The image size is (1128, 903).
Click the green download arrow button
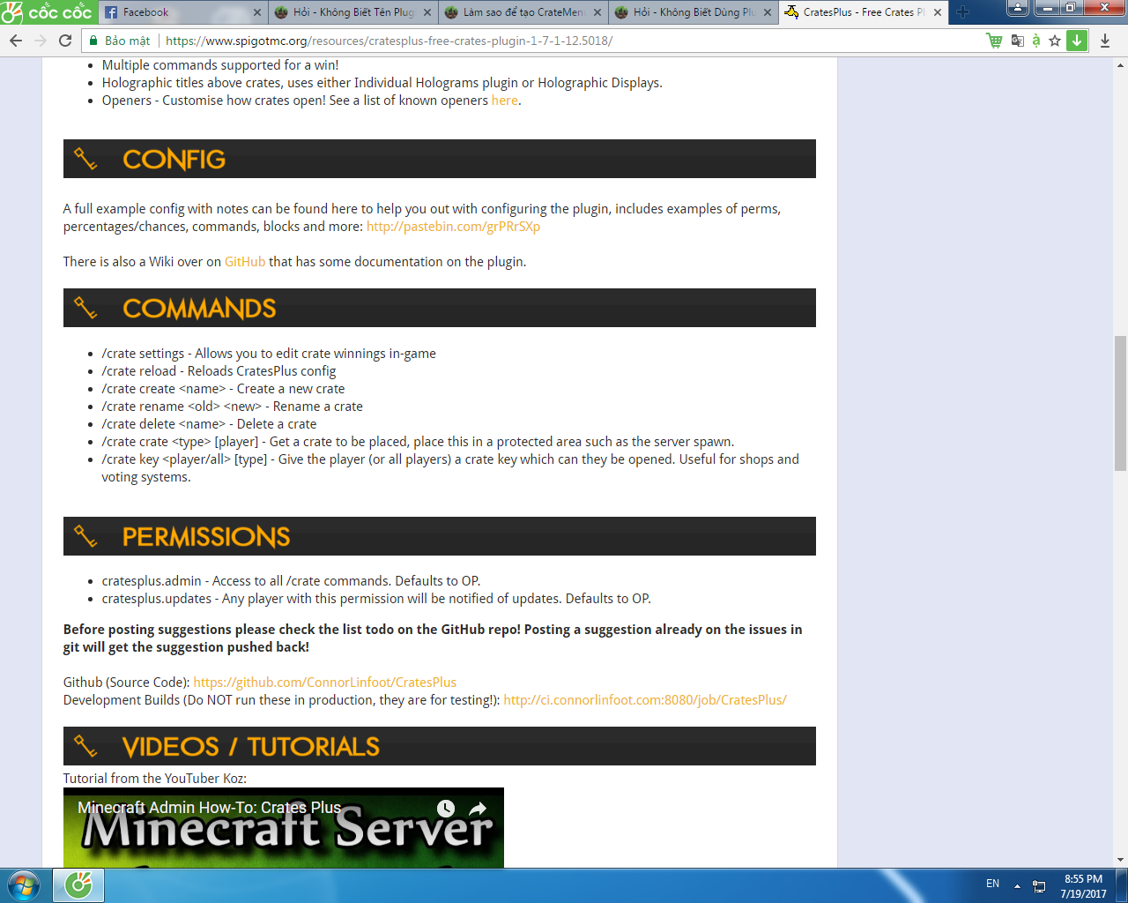(1077, 41)
